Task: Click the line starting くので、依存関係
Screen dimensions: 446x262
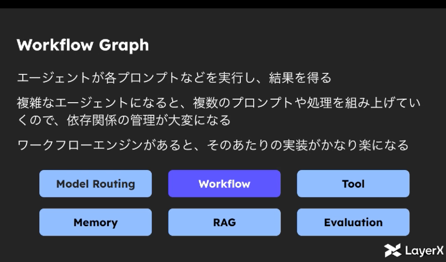Action: point(124,120)
